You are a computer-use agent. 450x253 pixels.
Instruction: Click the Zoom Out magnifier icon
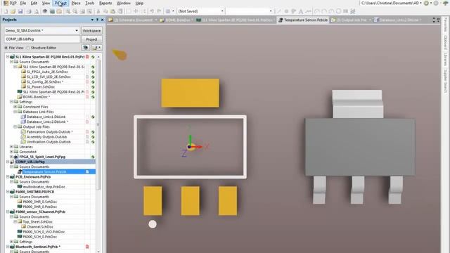pos(75,11)
